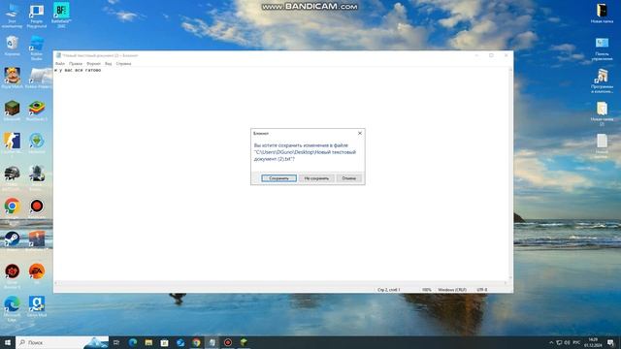Select the Панель управления desktop icon

[602, 49]
